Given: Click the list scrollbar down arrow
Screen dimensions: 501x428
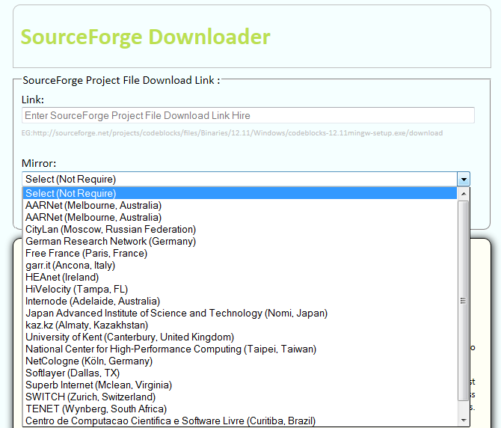Looking at the screenshot, I should [464, 421].
